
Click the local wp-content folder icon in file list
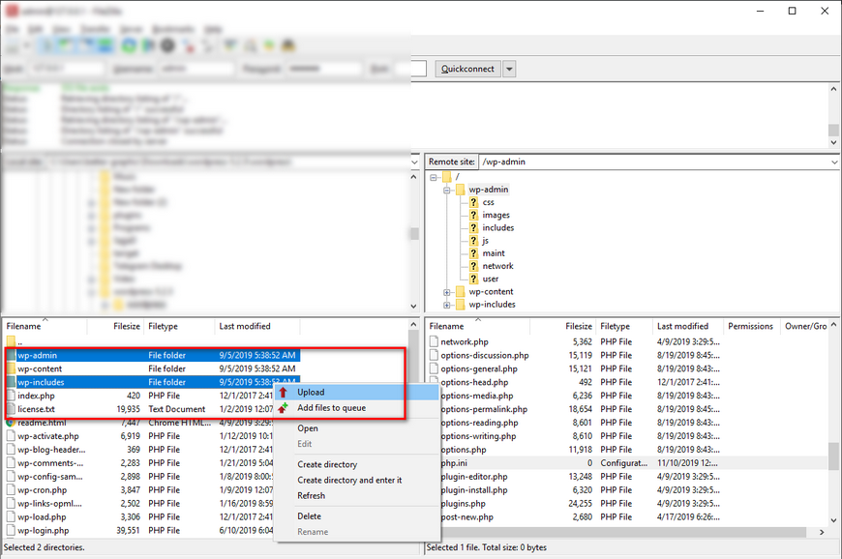(x=11, y=369)
